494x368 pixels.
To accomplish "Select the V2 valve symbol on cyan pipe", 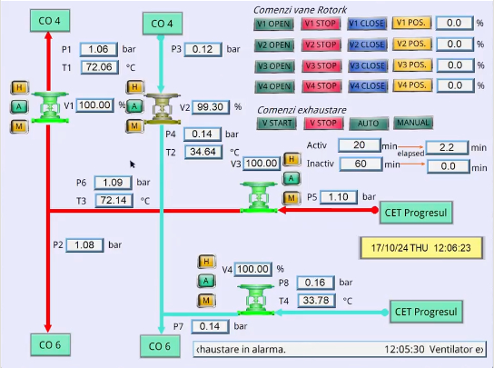I will pos(163,109).
